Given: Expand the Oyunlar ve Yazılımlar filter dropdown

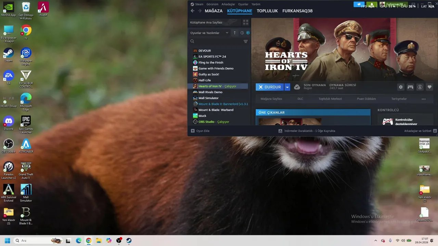Looking at the screenshot, I should coord(209,33).
